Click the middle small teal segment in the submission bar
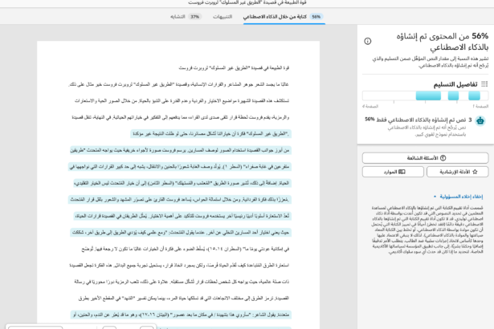The width and height of the screenshot is (494, 329). click(x=453, y=95)
